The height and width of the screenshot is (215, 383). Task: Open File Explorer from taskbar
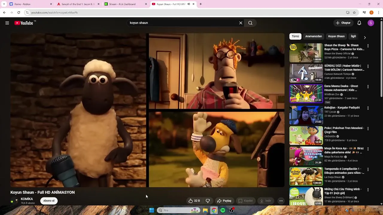tap(205, 210)
